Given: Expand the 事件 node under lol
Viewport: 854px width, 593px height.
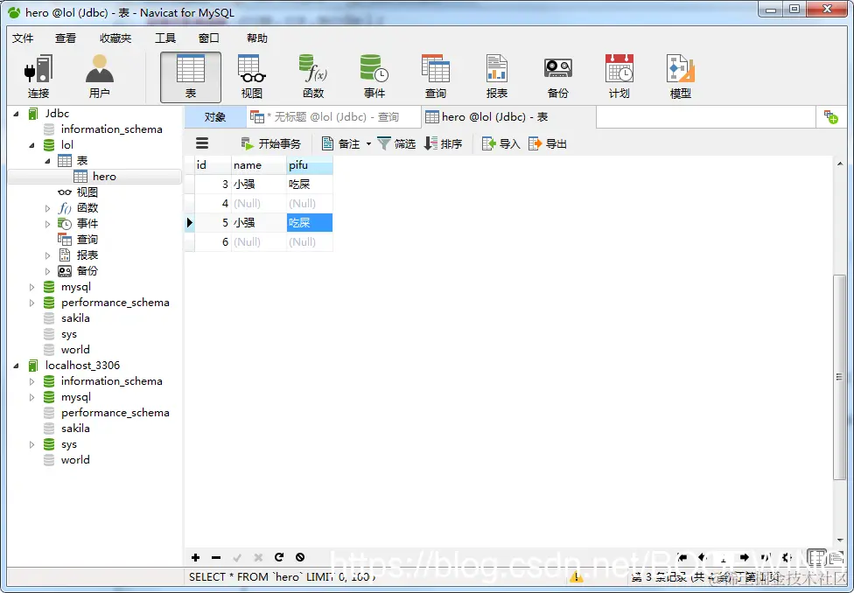Looking at the screenshot, I should point(47,225).
